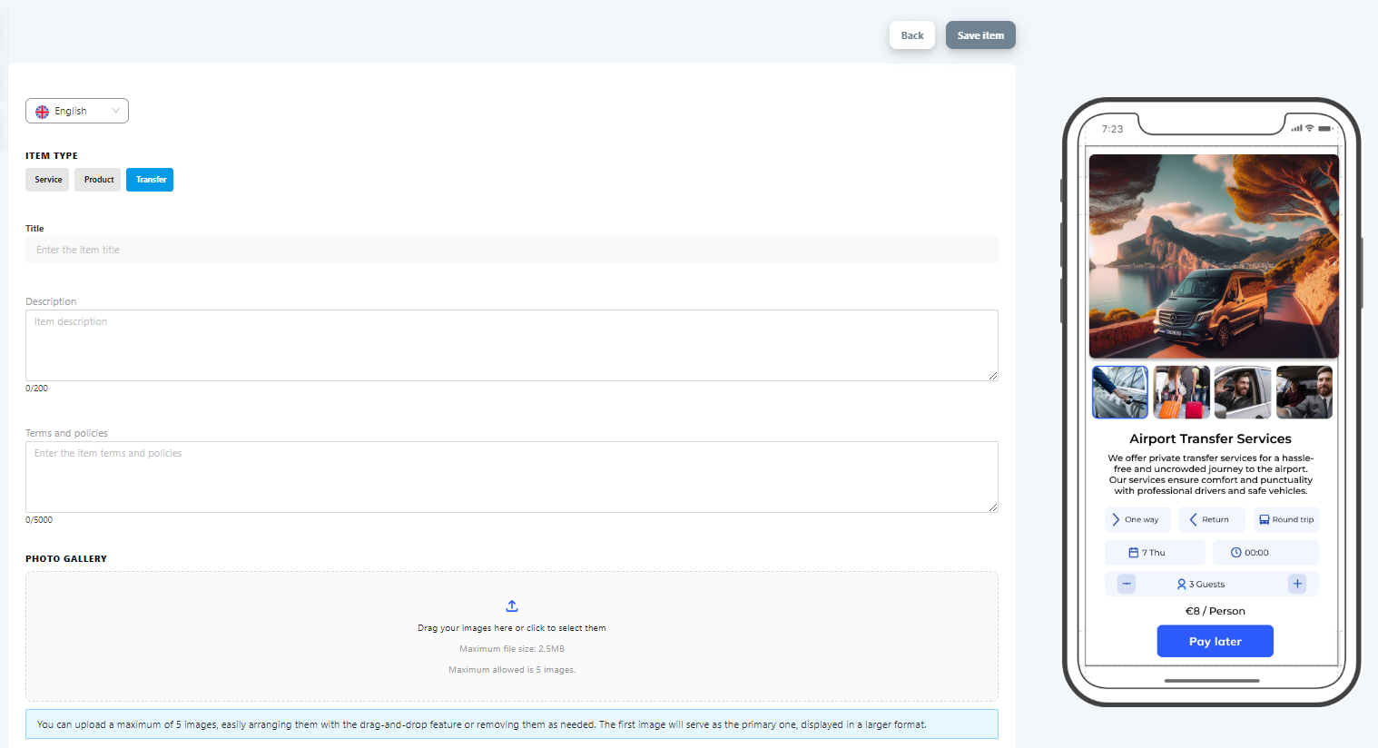
Task: Select the Product item type
Action: pyautogui.click(x=98, y=180)
